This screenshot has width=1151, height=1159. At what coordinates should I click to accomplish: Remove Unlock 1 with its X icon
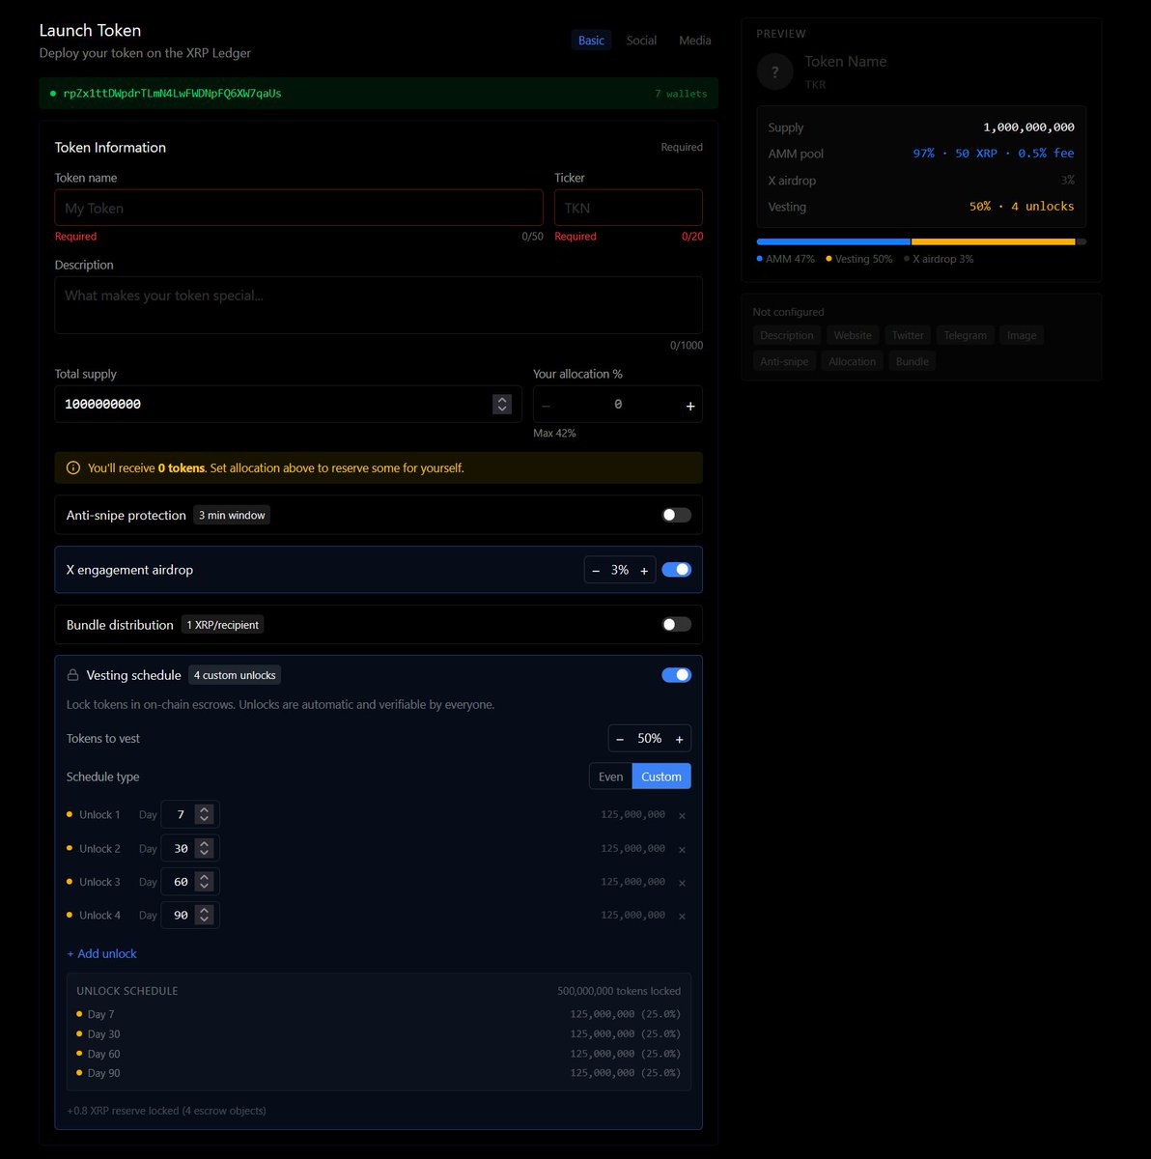click(682, 816)
